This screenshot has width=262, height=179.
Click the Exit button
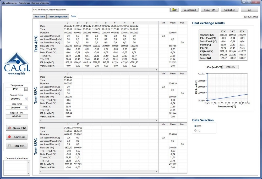click(249, 10)
